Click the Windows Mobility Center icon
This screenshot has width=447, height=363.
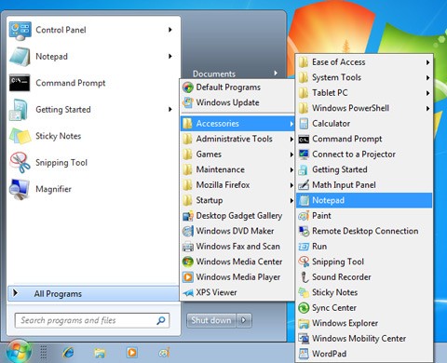[304, 339]
